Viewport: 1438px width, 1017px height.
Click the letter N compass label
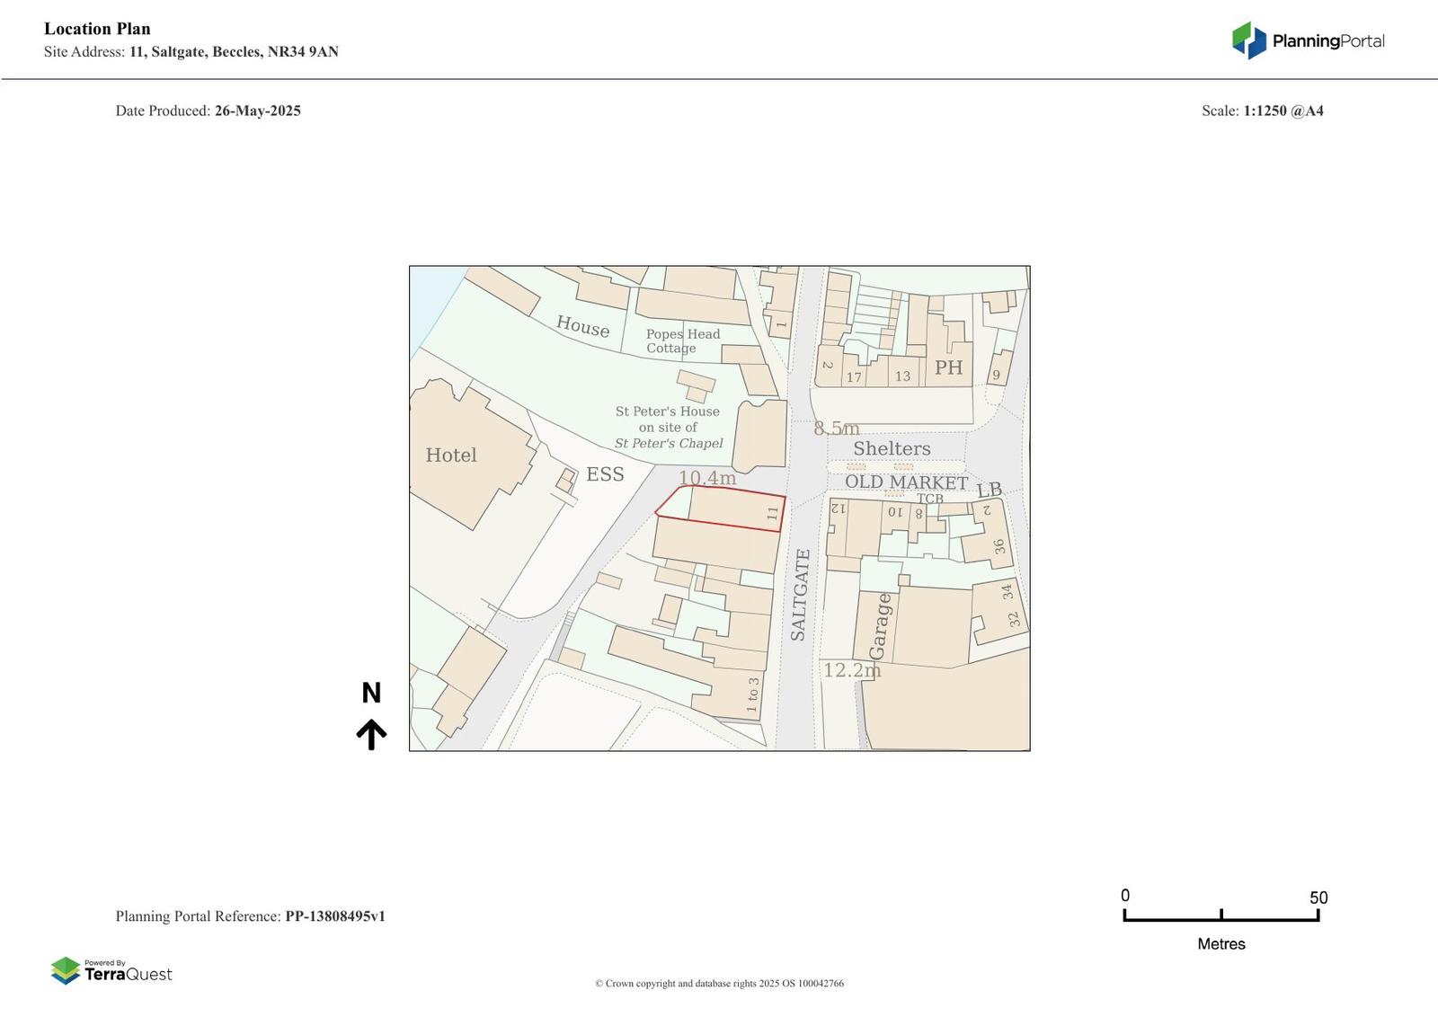[371, 693]
